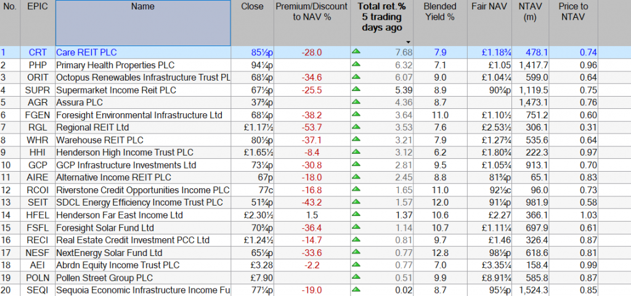Click the Price to NTAV column header
631x296 pixels.
click(575, 23)
